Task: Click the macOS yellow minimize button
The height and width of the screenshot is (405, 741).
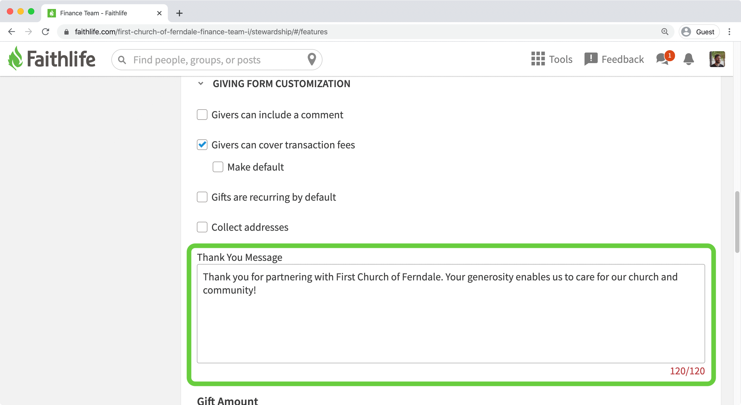Action: pyautogui.click(x=21, y=12)
